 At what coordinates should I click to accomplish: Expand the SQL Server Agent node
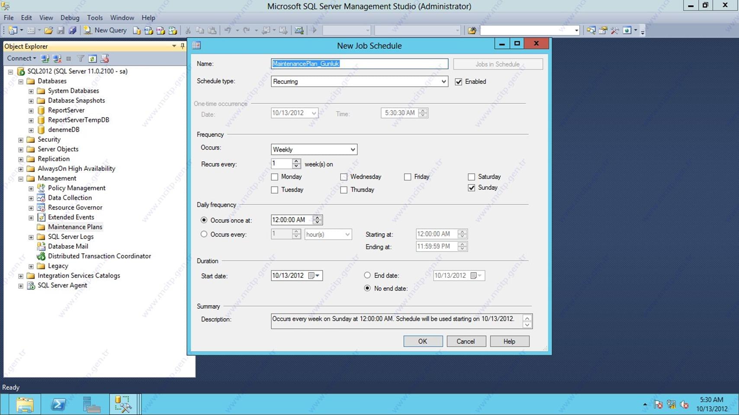click(20, 286)
